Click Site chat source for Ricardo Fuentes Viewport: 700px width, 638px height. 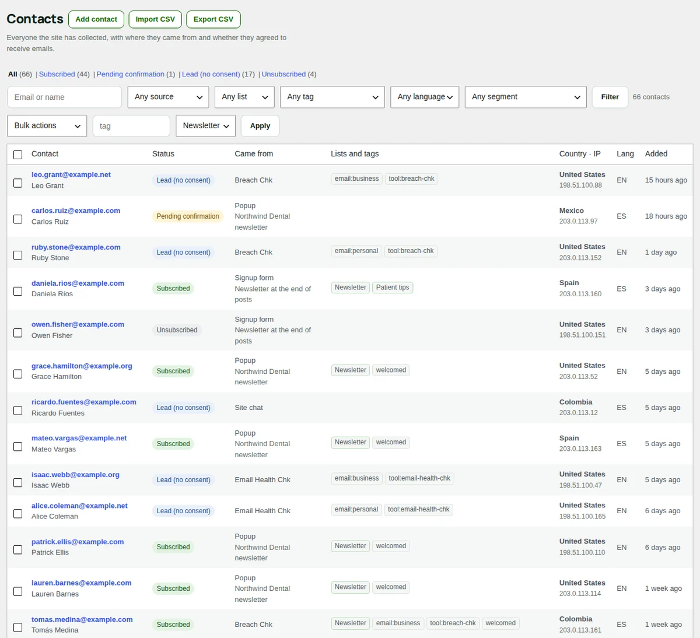[x=249, y=408]
